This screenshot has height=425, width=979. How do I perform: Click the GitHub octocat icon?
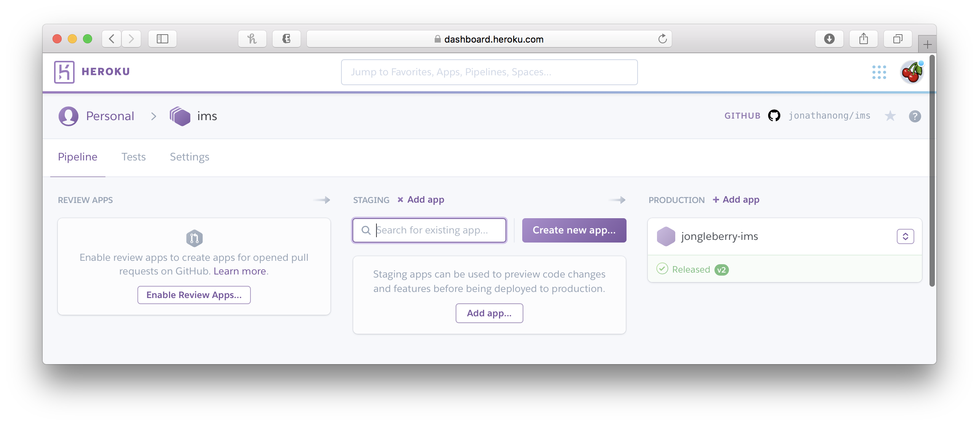(x=774, y=116)
